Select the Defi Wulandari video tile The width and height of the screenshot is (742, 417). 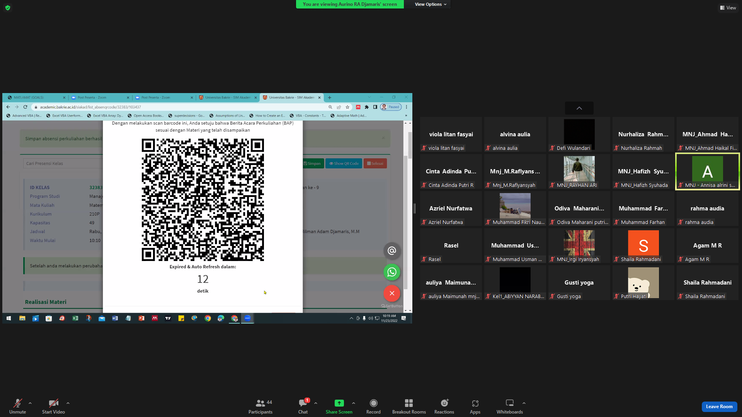point(579,134)
